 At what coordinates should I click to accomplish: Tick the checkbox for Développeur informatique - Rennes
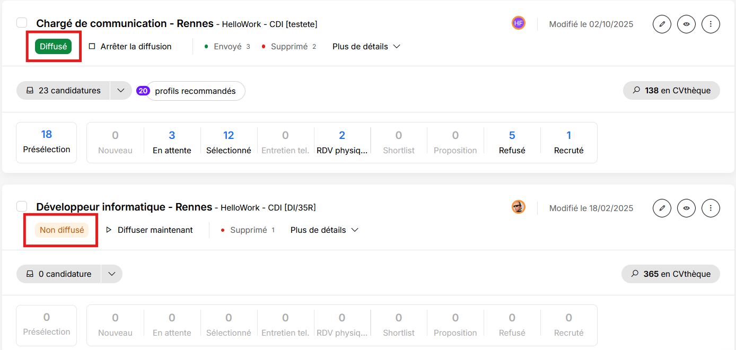click(22, 206)
